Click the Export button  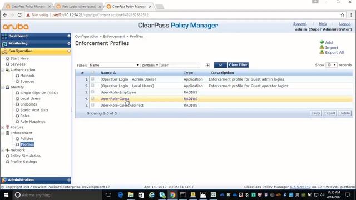[x=330, y=113]
